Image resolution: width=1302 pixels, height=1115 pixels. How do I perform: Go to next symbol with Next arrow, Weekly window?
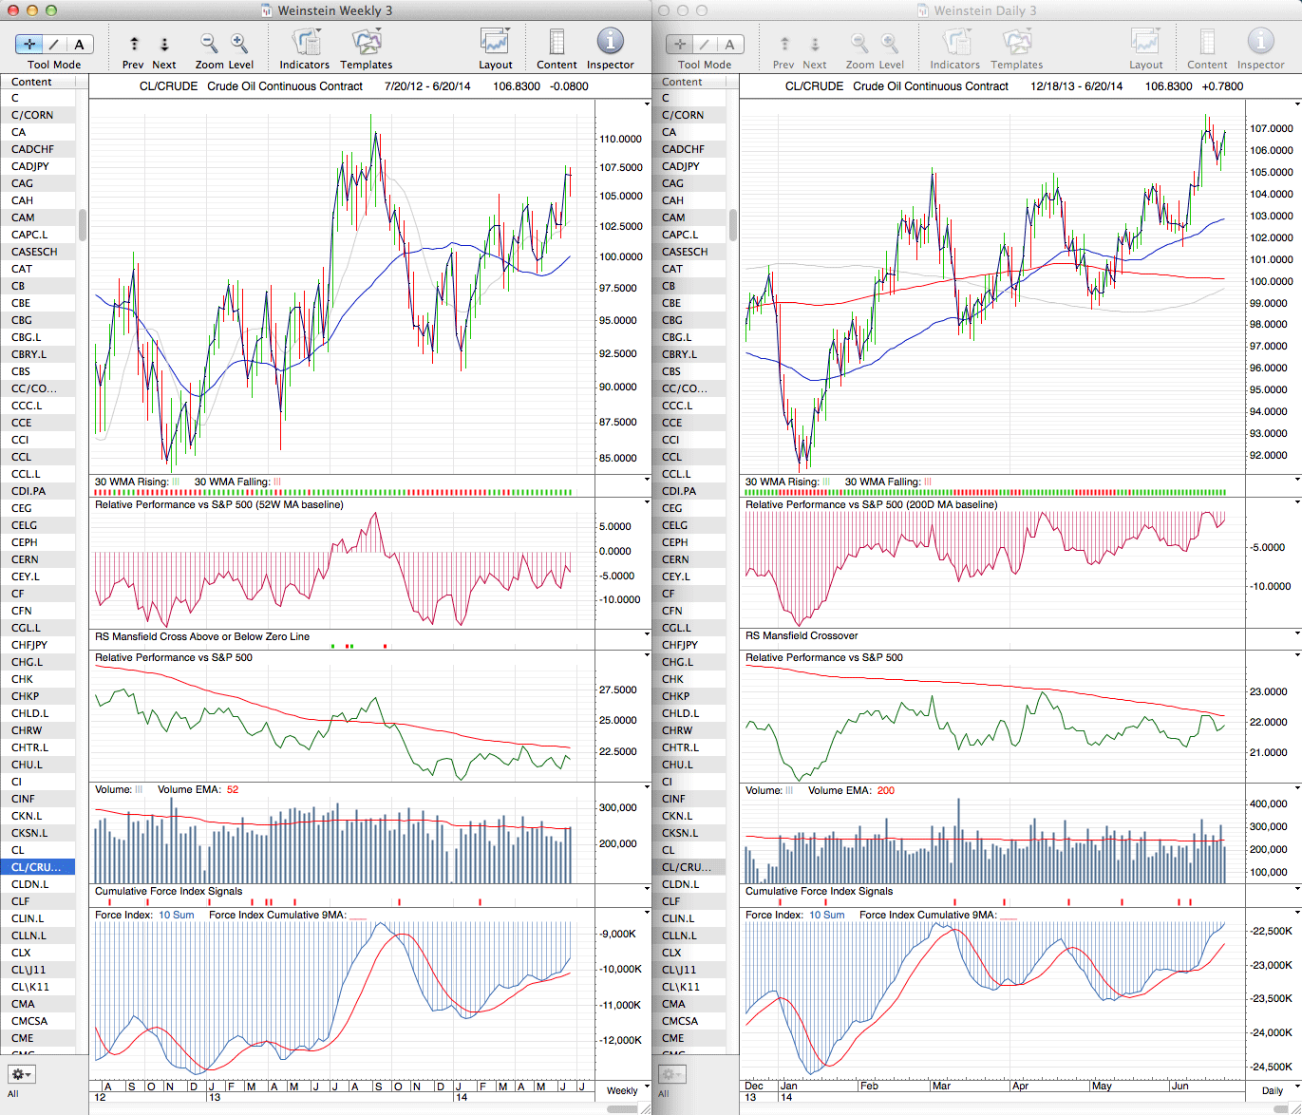(164, 45)
